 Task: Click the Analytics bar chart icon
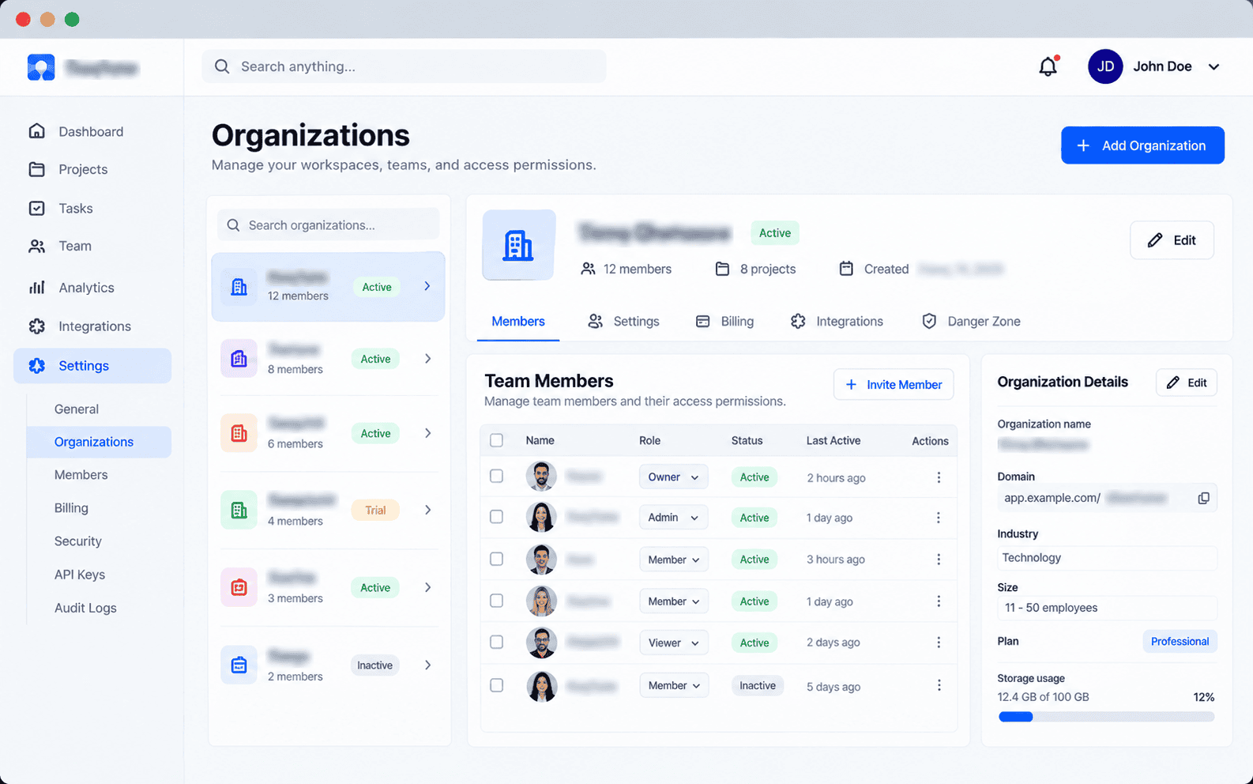(36, 288)
